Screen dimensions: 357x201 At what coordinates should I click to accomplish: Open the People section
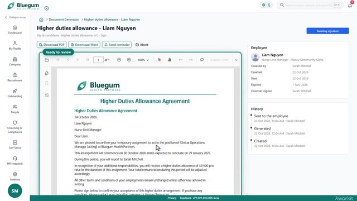(15, 109)
